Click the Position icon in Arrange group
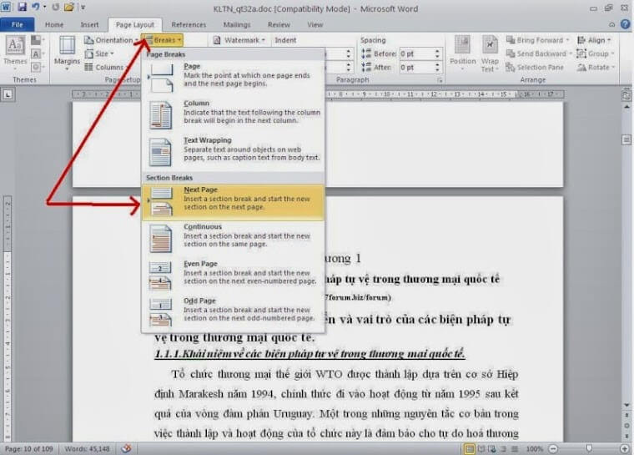The height and width of the screenshot is (455, 634). (x=462, y=50)
